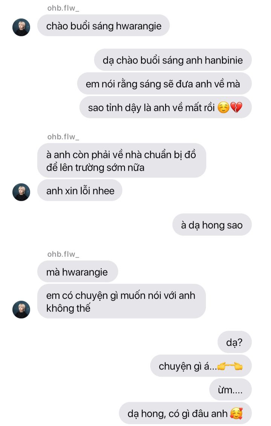Viewport: 271px width, 426px height.
Task: Tap the relieved face emoji in message
Action: [x=224, y=107]
